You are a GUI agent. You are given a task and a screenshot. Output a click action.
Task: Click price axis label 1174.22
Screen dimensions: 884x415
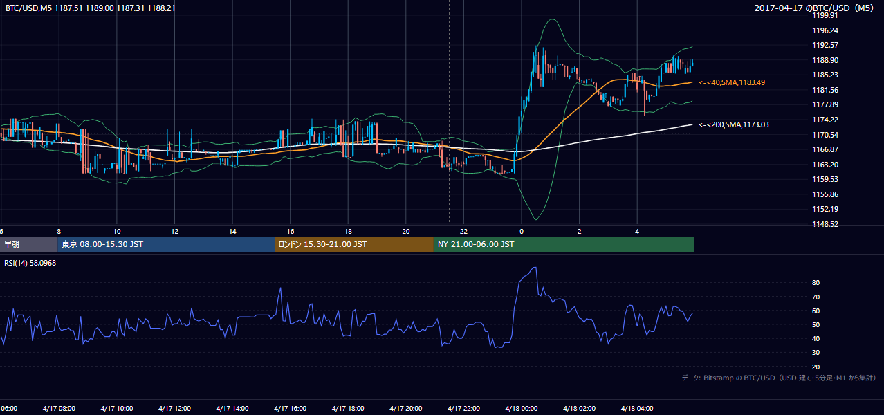[825, 120]
